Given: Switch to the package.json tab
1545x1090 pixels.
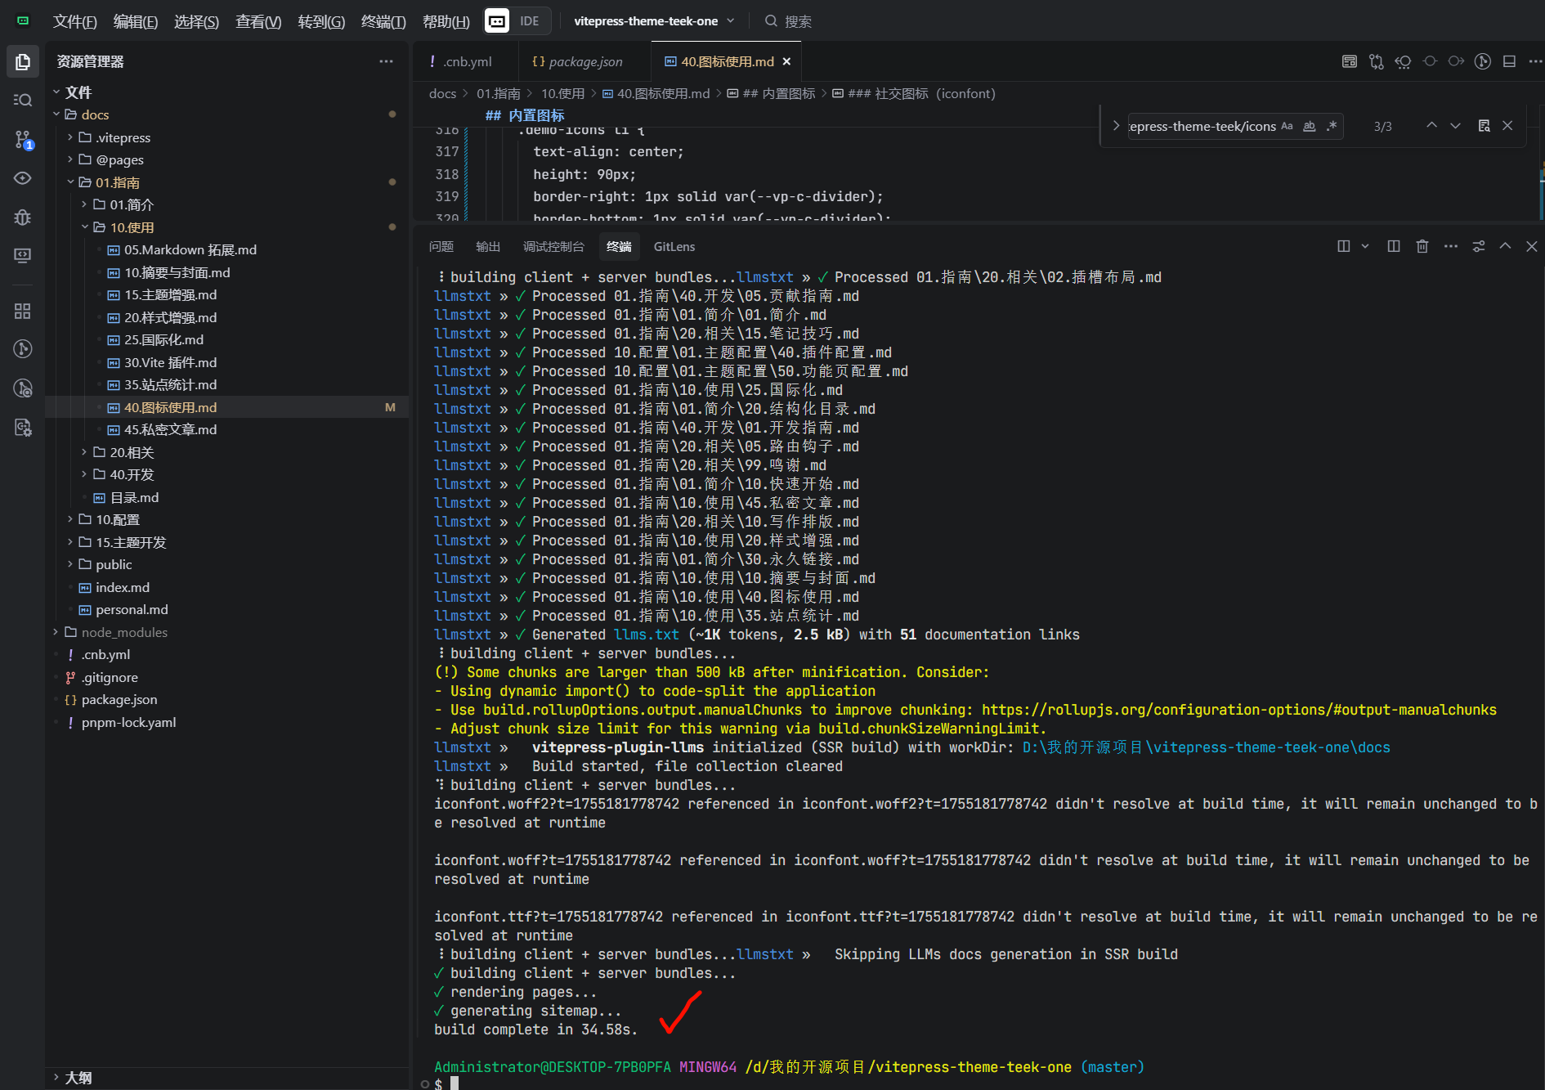Looking at the screenshot, I should [584, 61].
